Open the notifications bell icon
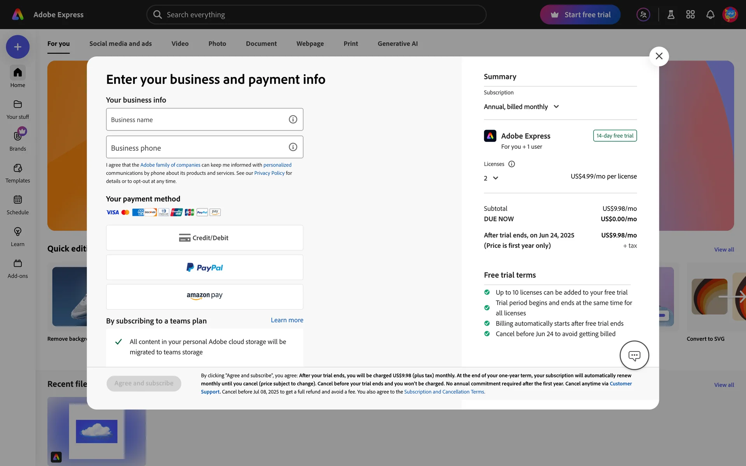746x466 pixels. (710, 15)
